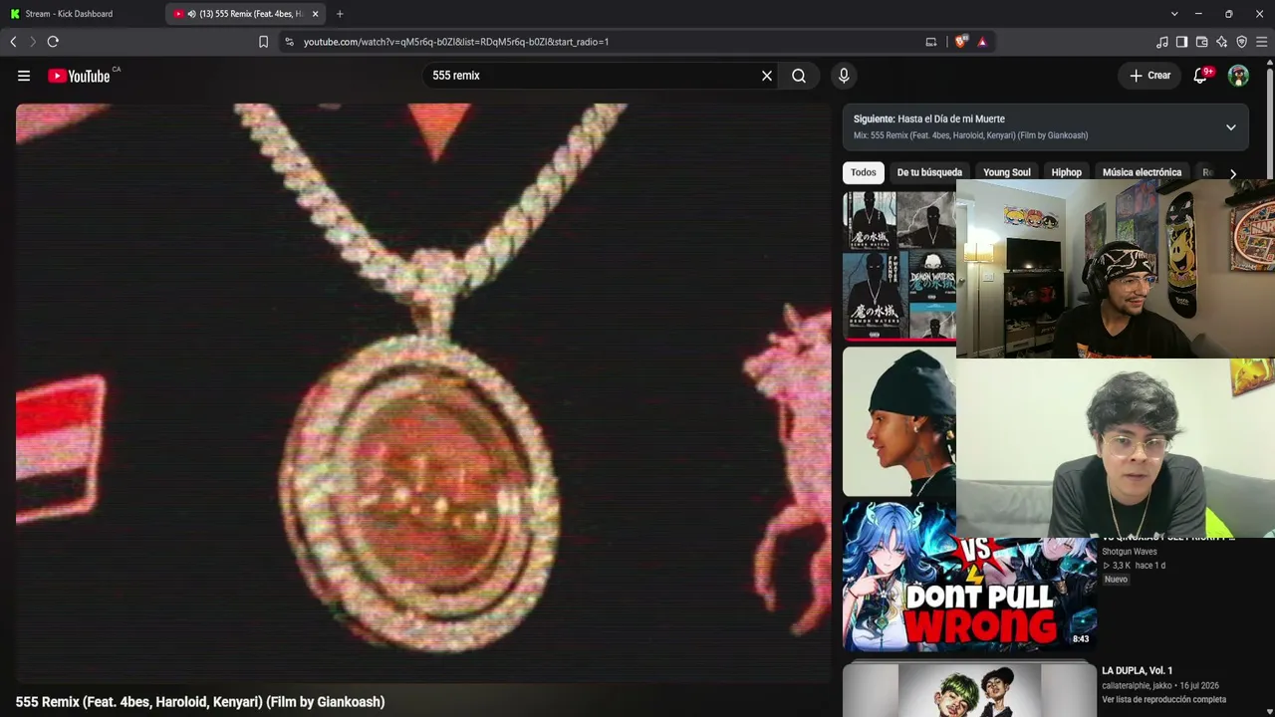Screen dimensions: 1275x717
Task: Open the LA DUPLA playlist thumbnail
Action: tap(969, 689)
